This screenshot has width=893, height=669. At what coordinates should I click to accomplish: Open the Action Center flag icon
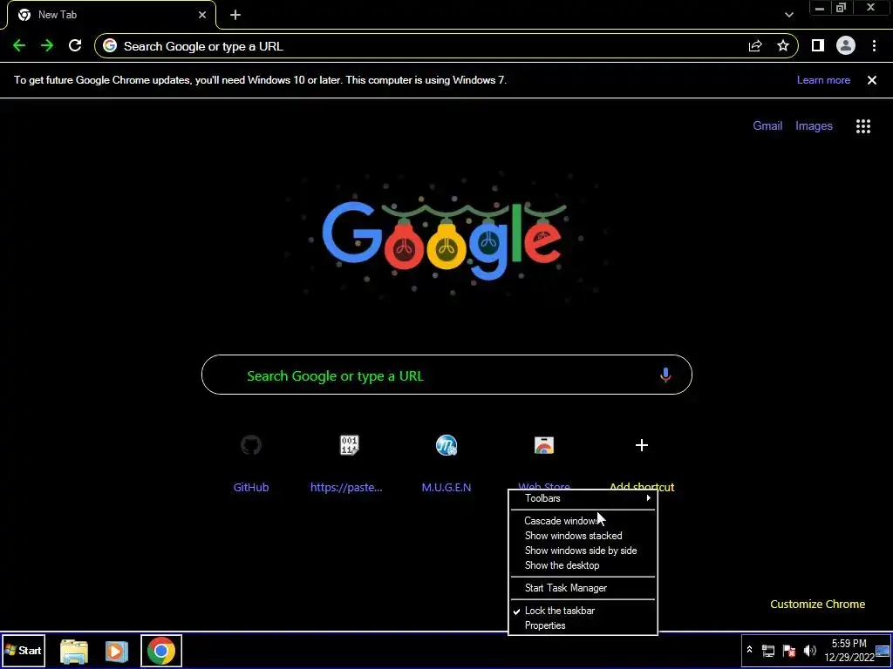pyautogui.click(x=788, y=651)
